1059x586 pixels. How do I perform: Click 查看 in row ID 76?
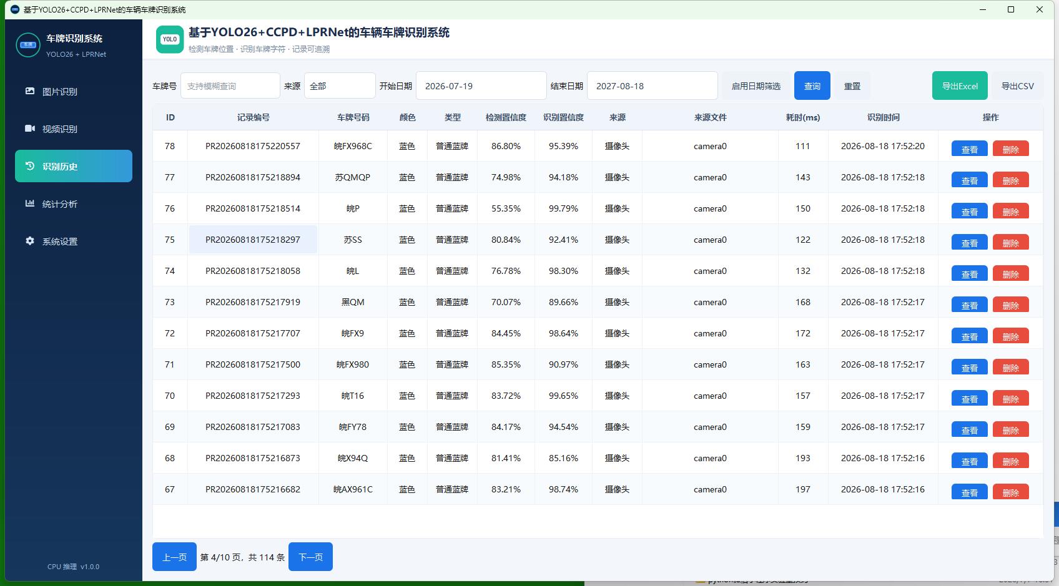click(969, 212)
